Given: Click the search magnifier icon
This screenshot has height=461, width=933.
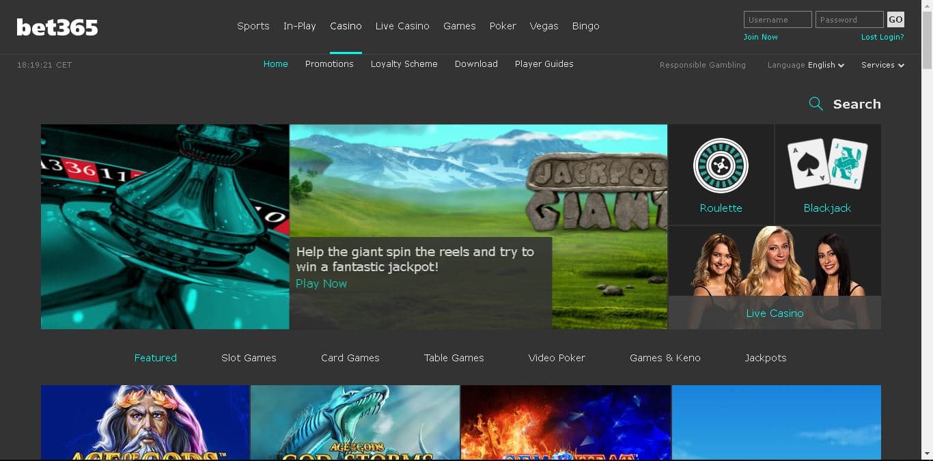Looking at the screenshot, I should (816, 104).
